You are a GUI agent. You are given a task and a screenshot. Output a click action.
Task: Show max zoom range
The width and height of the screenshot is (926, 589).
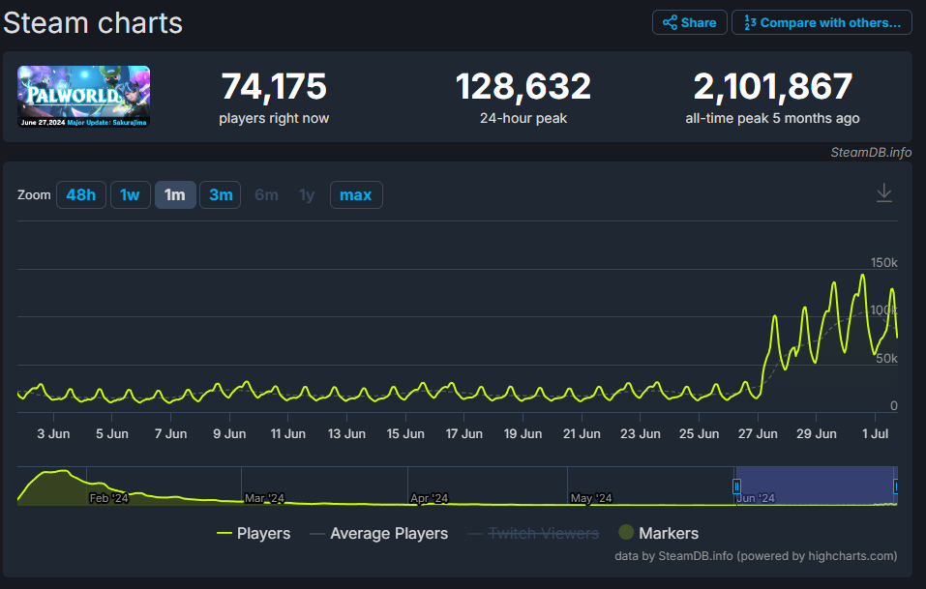click(355, 195)
